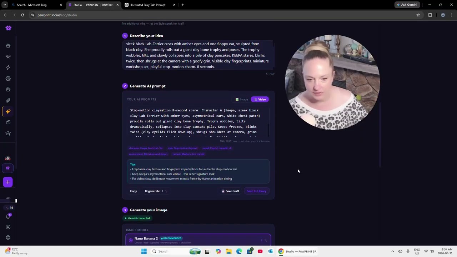Click Save draft button
Viewport: 457px width, 257px height.
[x=230, y=191]
